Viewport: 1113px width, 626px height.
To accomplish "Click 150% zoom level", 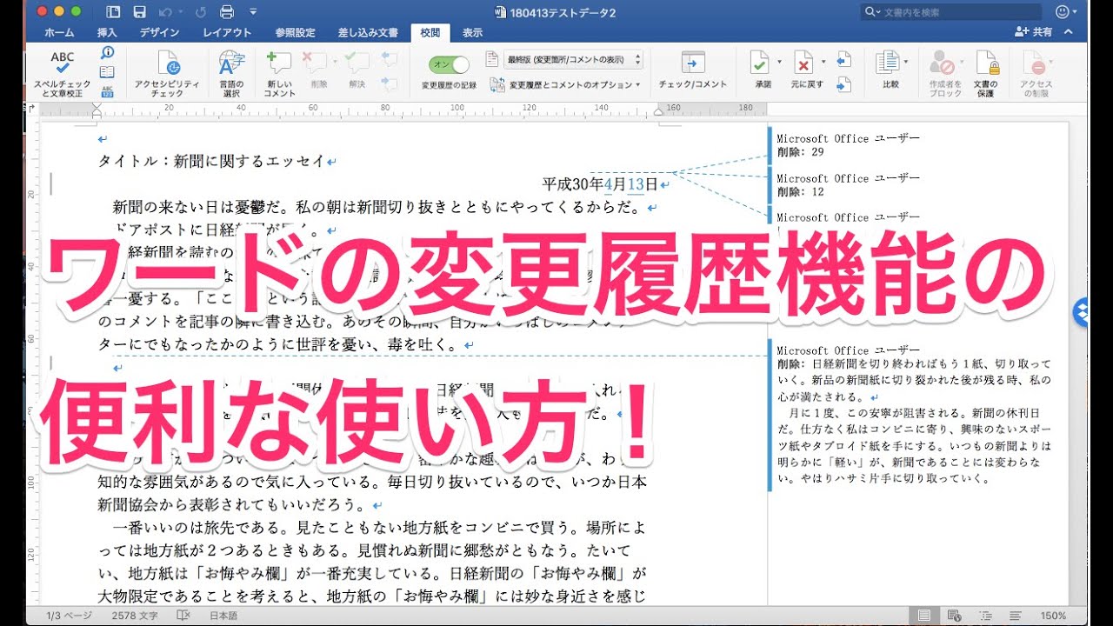I will coord(1055,616).
